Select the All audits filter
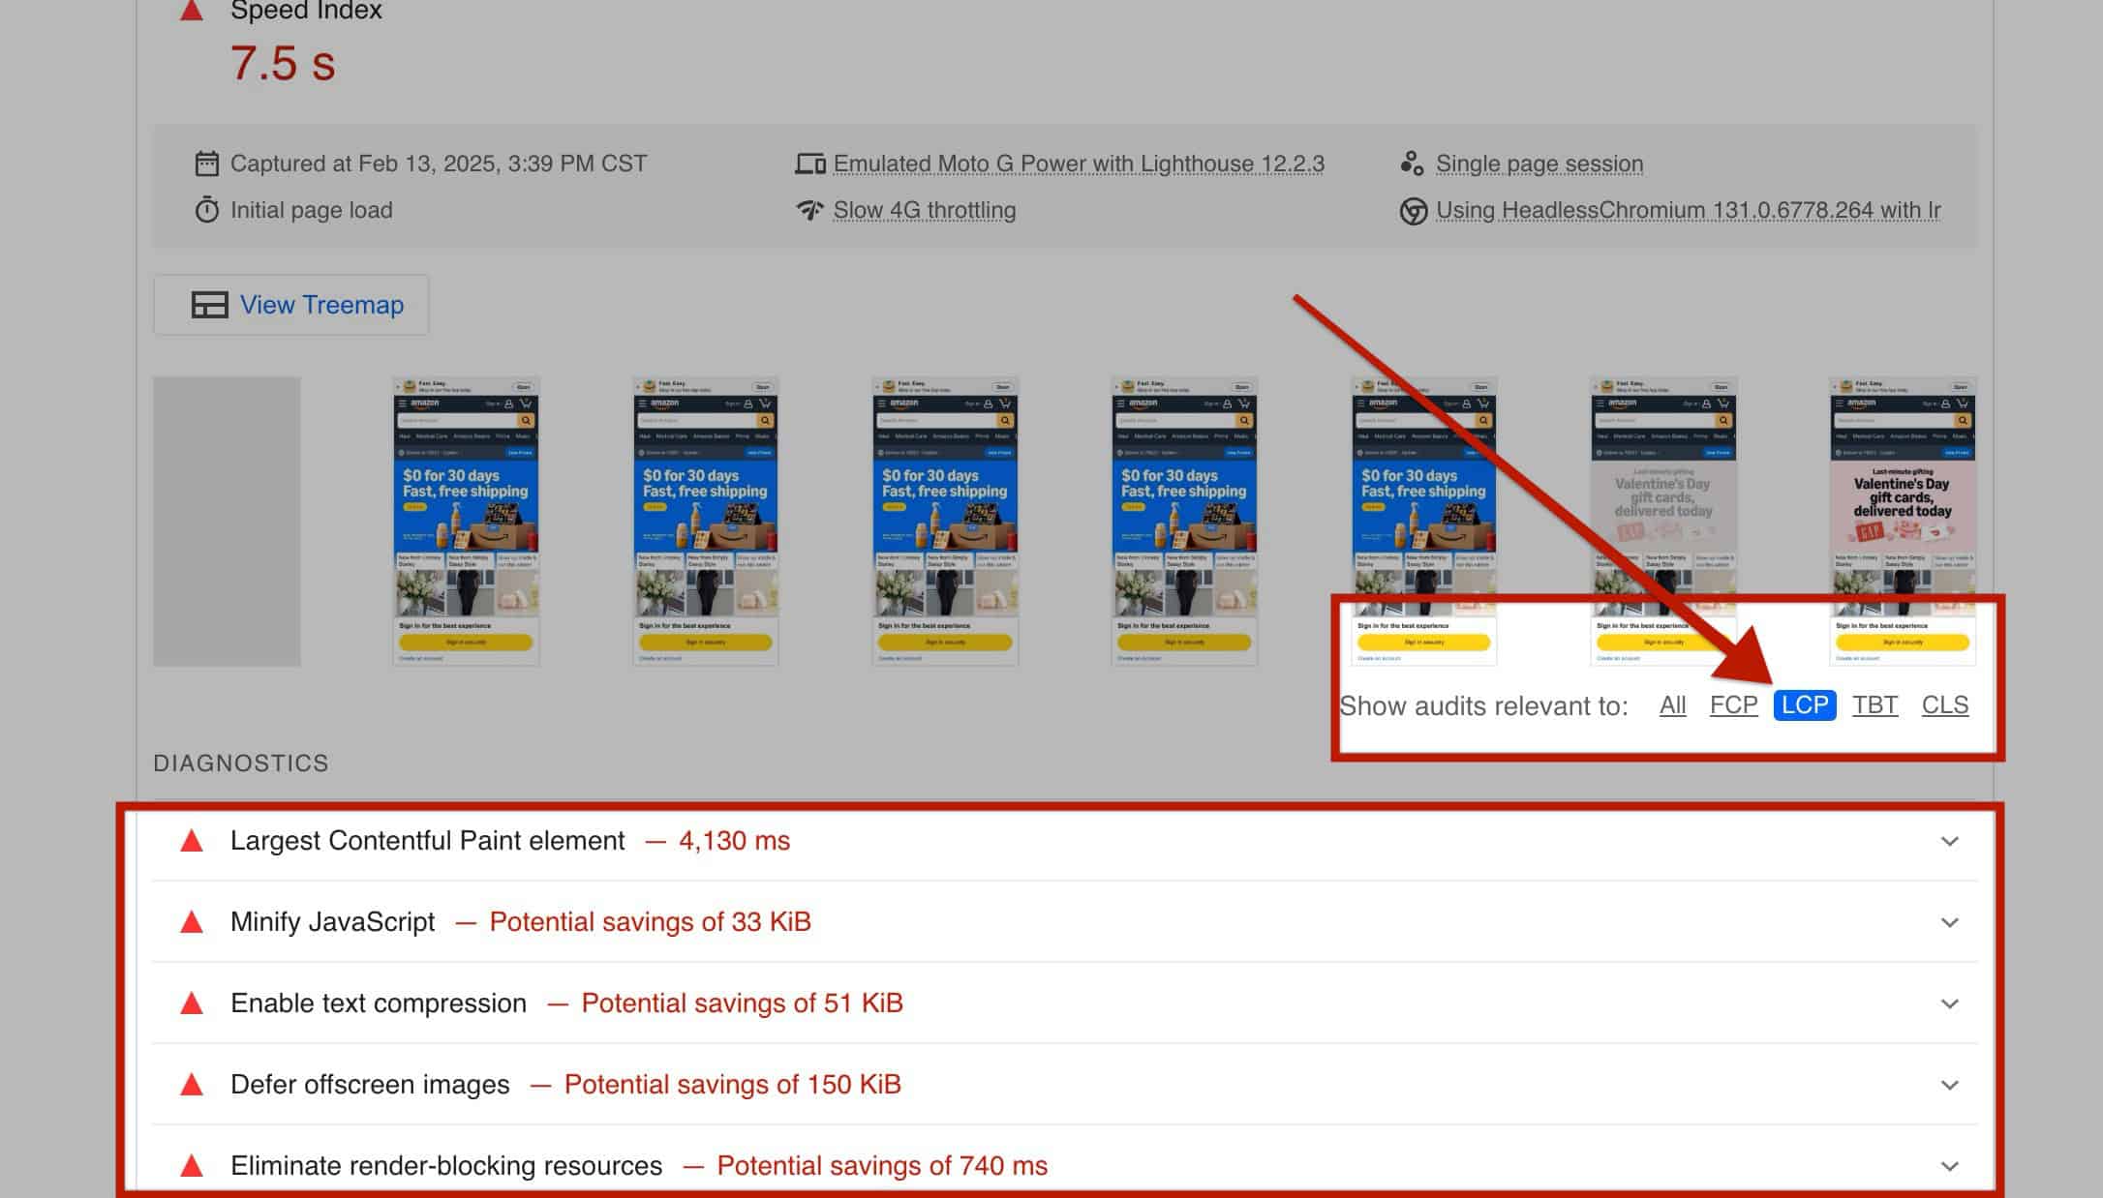 click(1672, 705)
